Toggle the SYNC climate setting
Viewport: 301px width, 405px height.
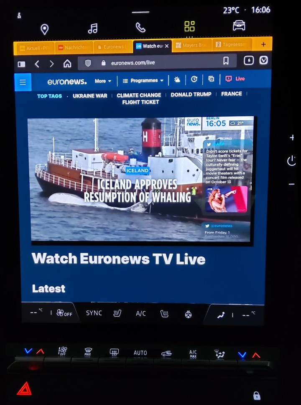pos(94,313)
